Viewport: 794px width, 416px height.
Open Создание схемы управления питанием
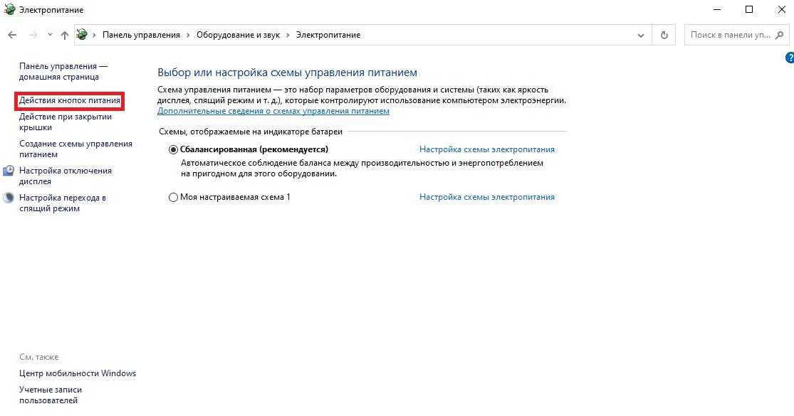coord(75,149)
